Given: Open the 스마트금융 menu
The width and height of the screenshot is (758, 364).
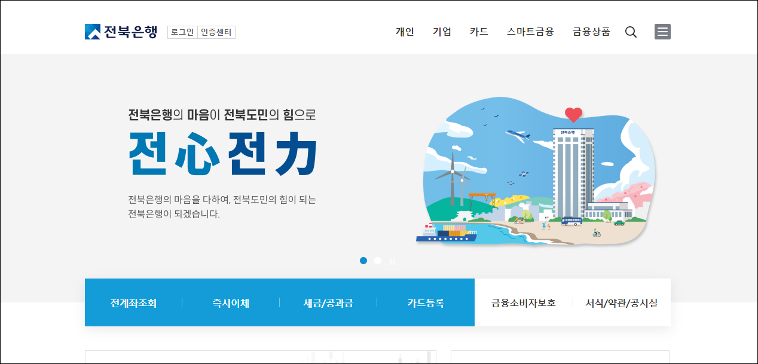Looking at the screenshot, I should tap(530, 32).
